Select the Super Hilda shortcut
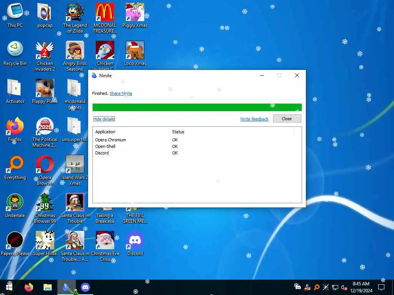This screenshot has width=394, height=295. point(45,244)
